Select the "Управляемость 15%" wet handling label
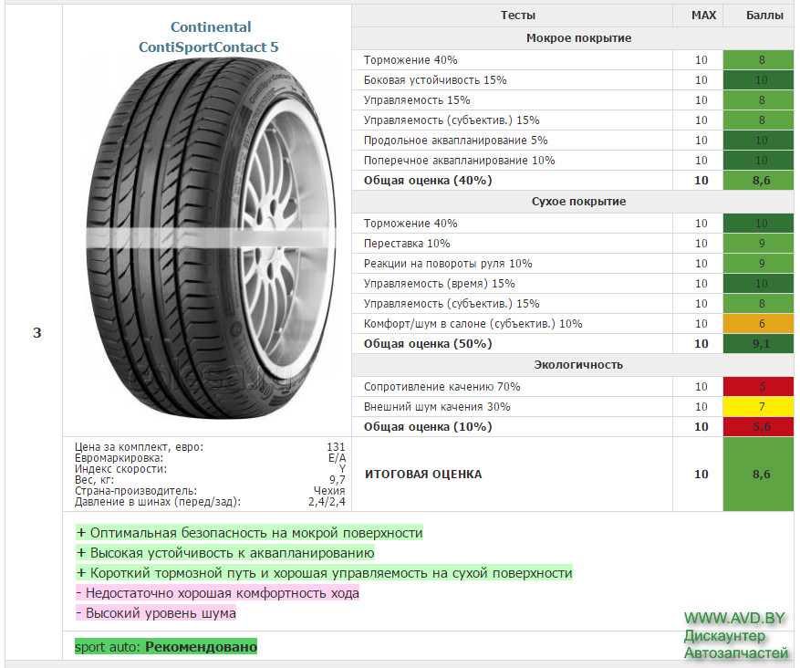800x668 pixels. pyautogui.click(x=417, y=100)
